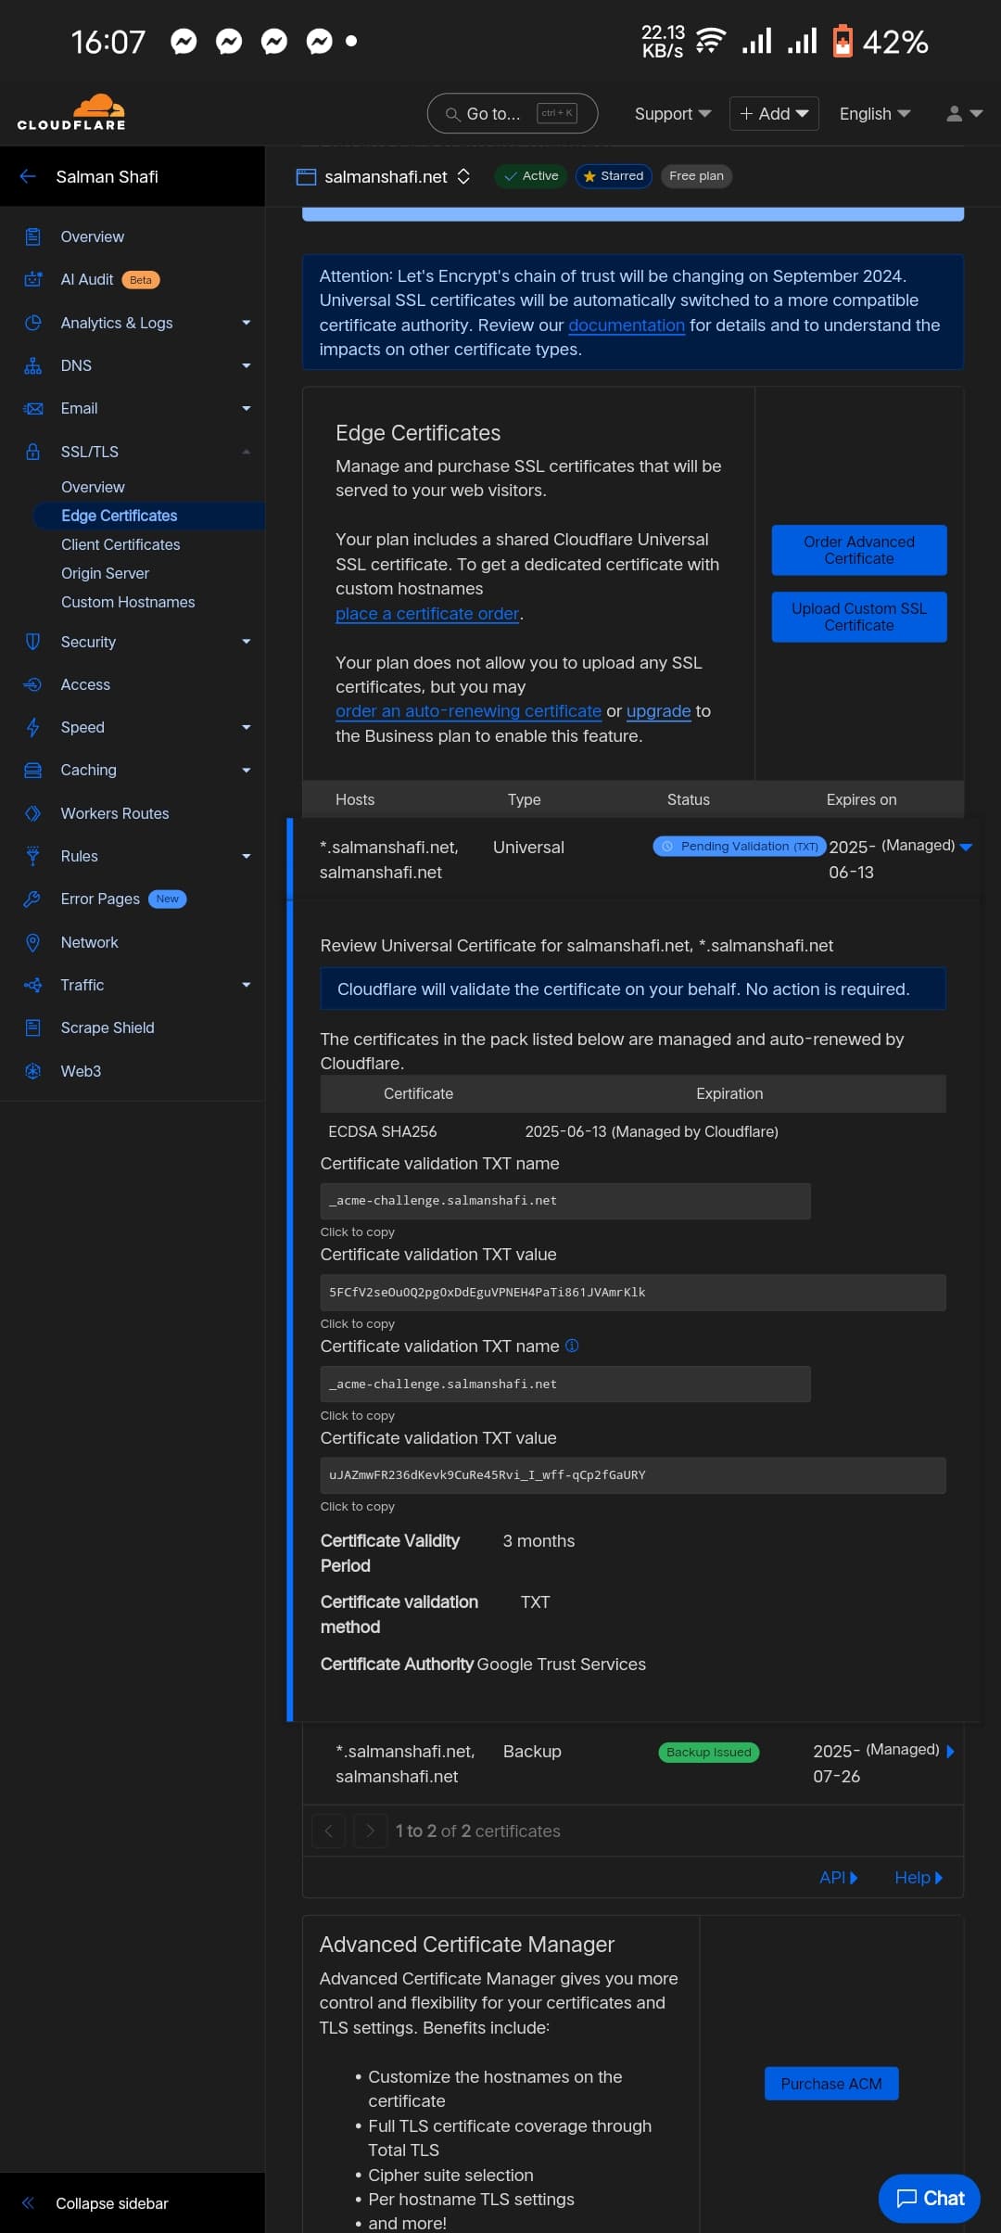Viewport: 1001px width, 2233px height.
Task: Open Origin Server submenu item
Action: [105, 573]
